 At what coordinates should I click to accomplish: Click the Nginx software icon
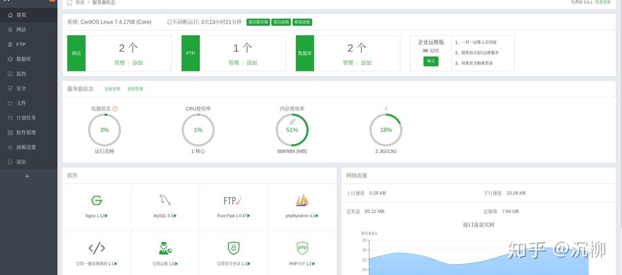(96, 200)
